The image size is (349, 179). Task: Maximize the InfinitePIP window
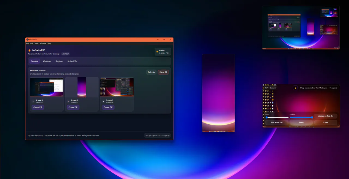point(164,39)
